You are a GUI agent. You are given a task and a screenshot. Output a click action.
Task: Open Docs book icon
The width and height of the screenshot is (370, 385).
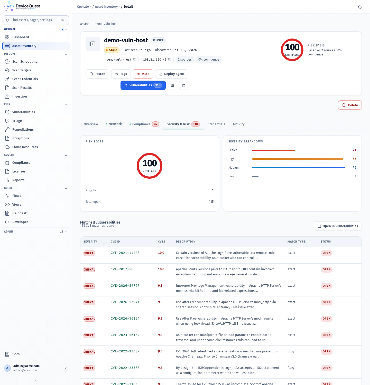pyautogui.click(x=7, y=354)
